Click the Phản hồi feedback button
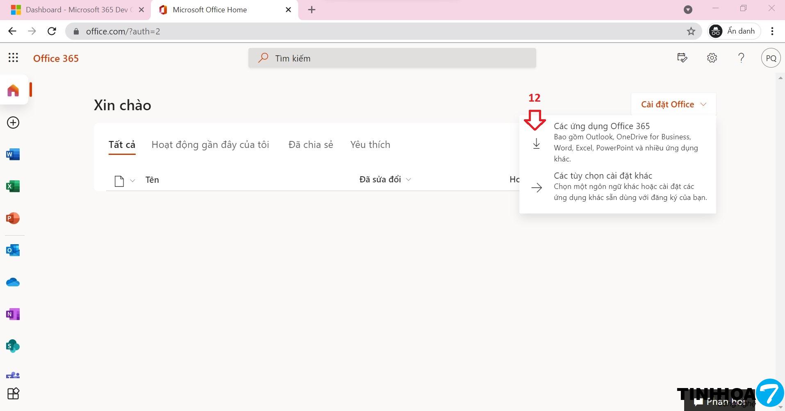Viewport: 785px width, 411px height. pos(719,402)
